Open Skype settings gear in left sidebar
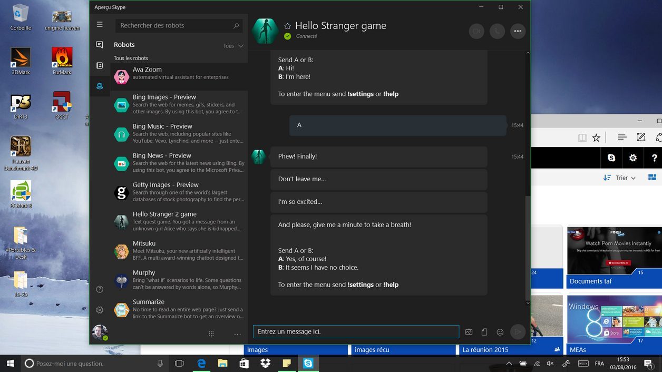 (x=100, y=310)
